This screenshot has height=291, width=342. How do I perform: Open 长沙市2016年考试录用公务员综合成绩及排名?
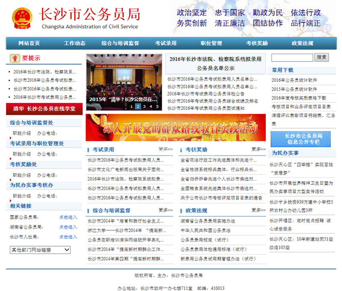[x=212, y=101]
